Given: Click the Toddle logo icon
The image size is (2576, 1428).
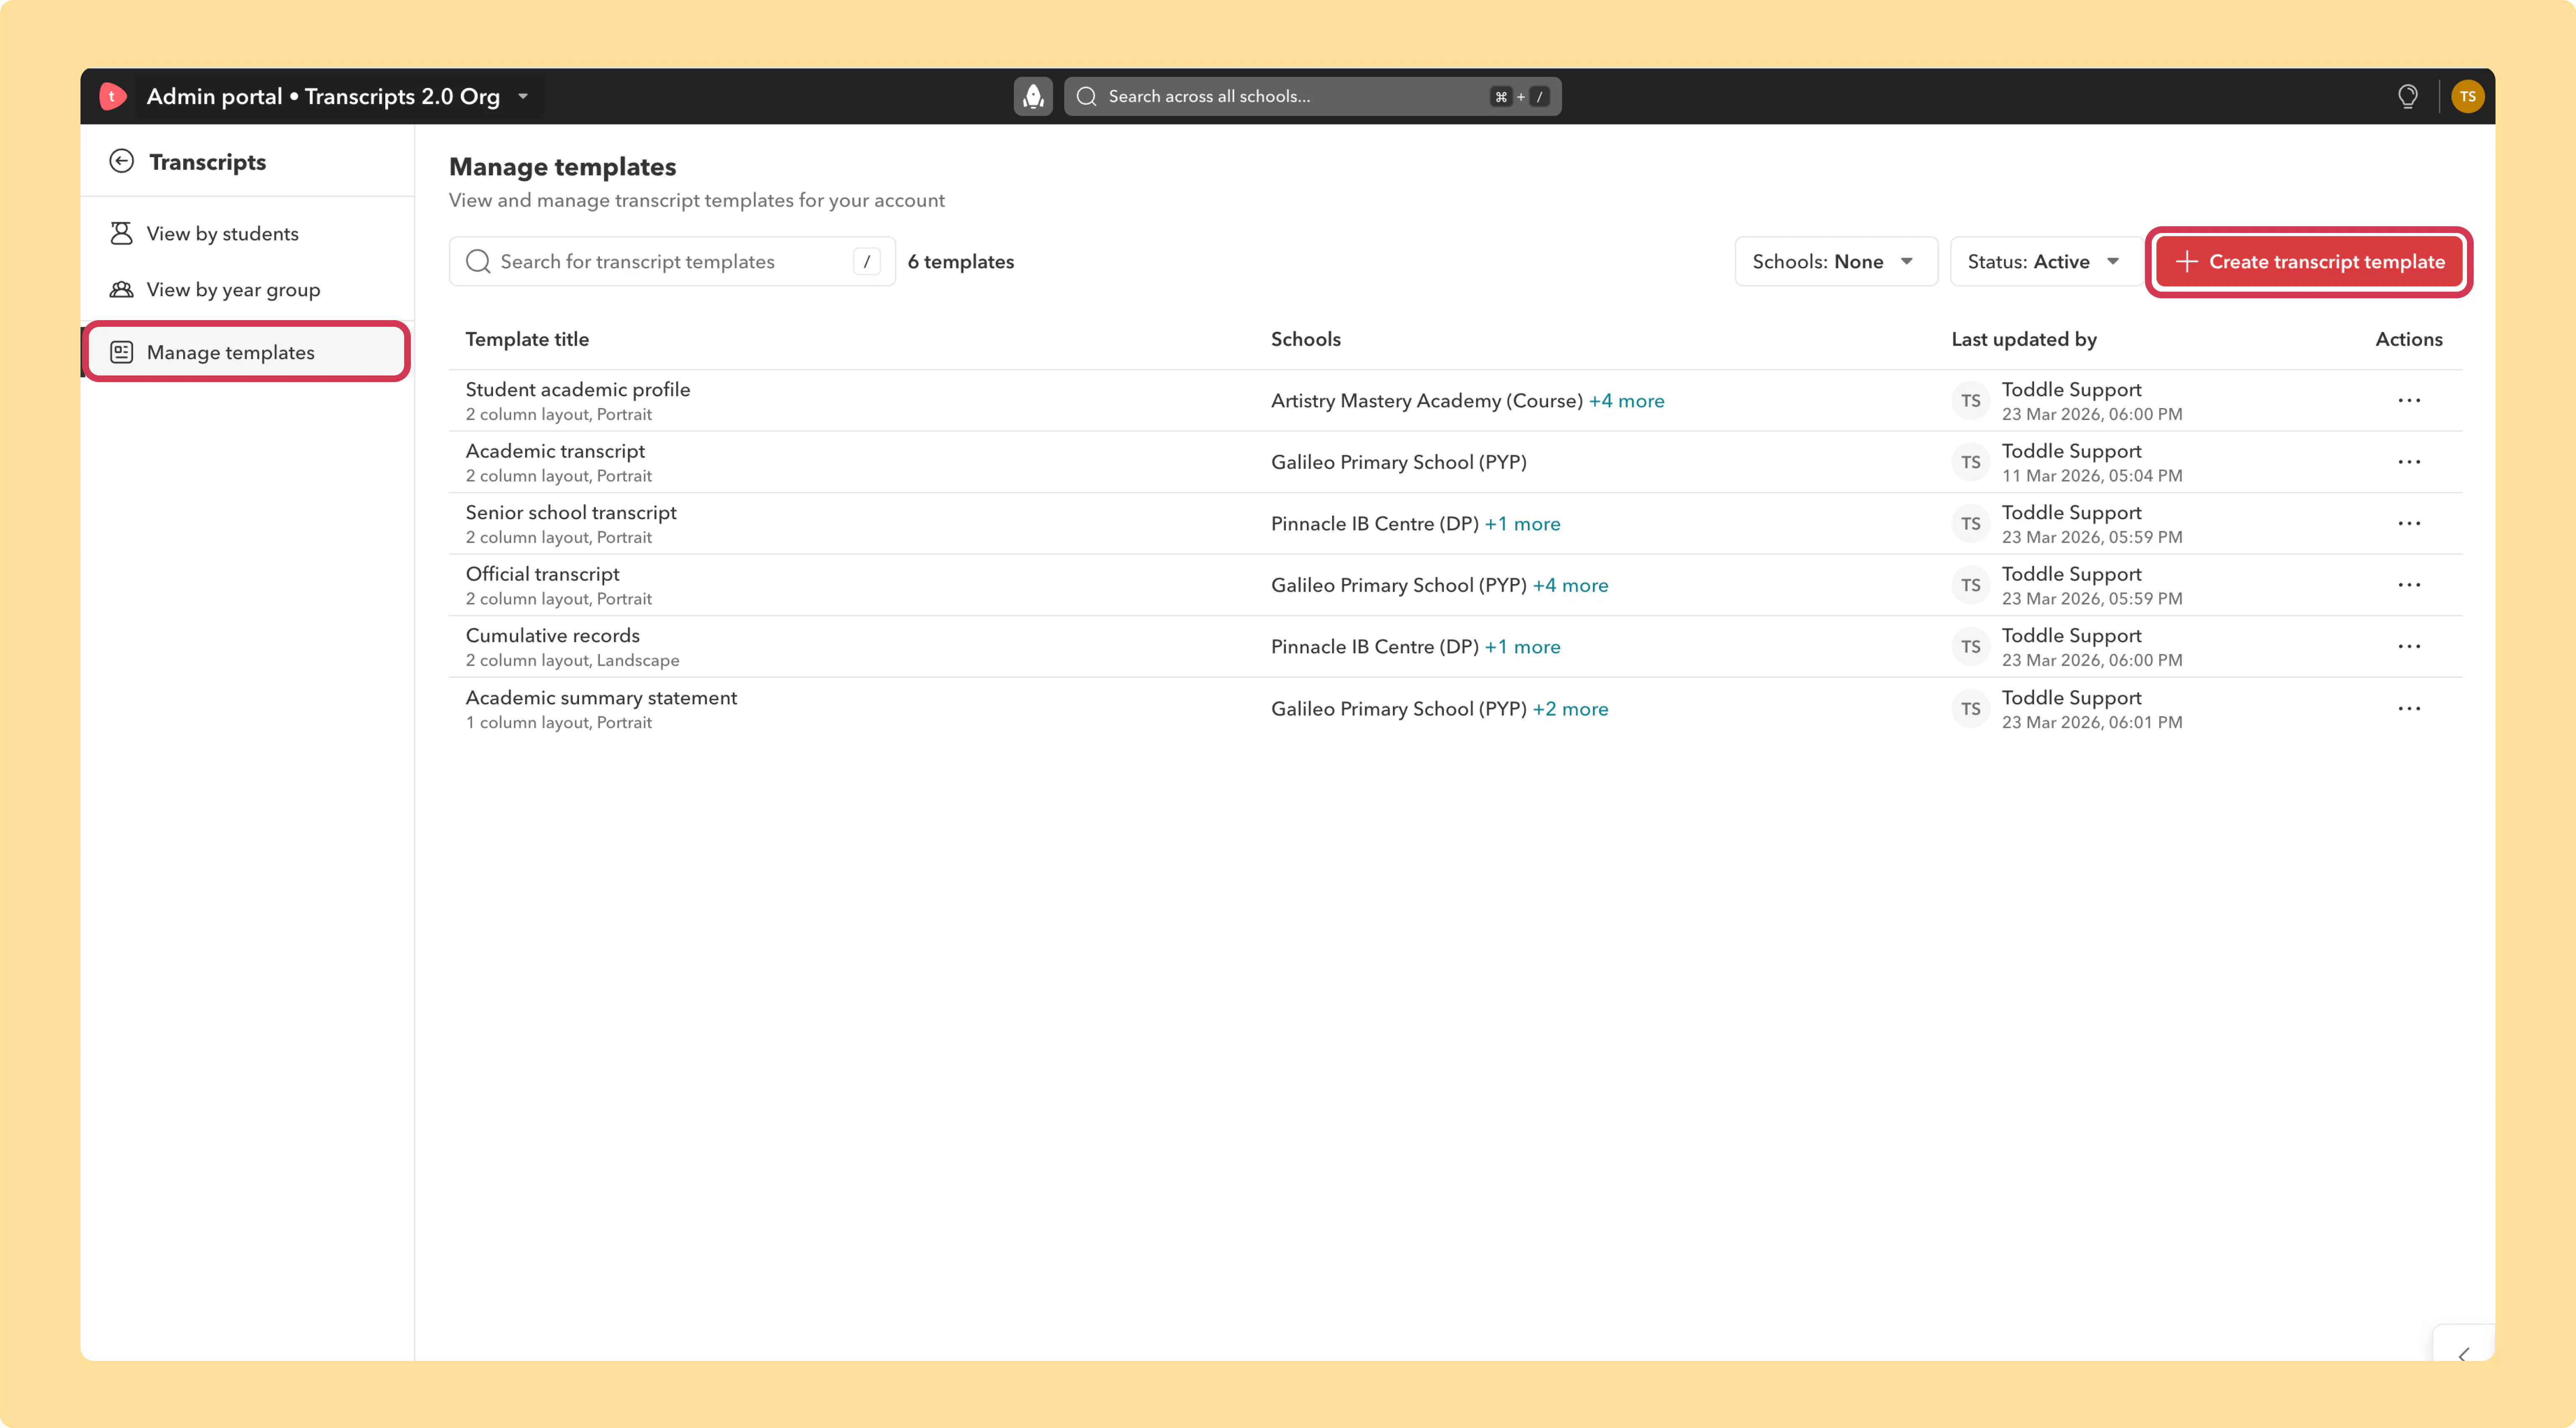Looking at the screenshot, I should [x=112, y=96].
